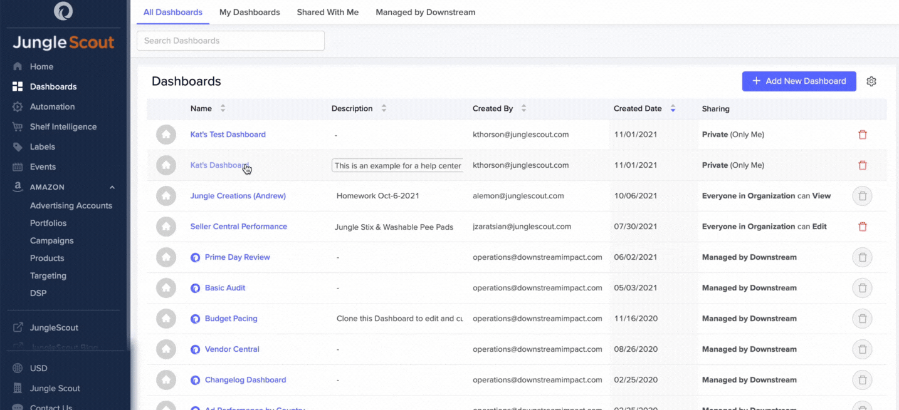899x410 pixels.
Task: Set Kat's Test Dashboard as home
Action: point(166,135)
